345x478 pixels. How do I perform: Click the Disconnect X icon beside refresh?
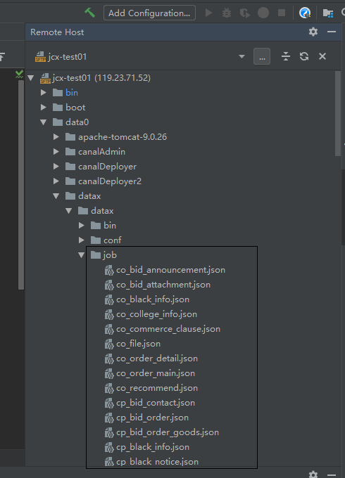pos(322,56)
